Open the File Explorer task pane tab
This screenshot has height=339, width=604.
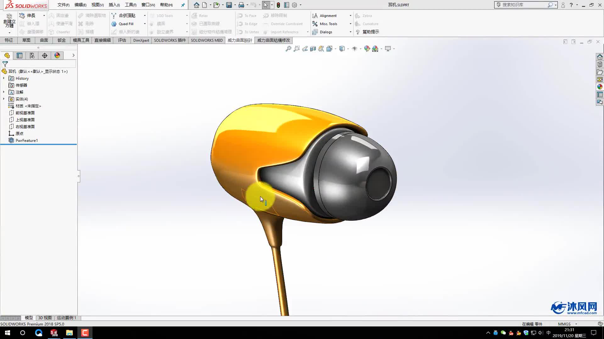point(600,72)
